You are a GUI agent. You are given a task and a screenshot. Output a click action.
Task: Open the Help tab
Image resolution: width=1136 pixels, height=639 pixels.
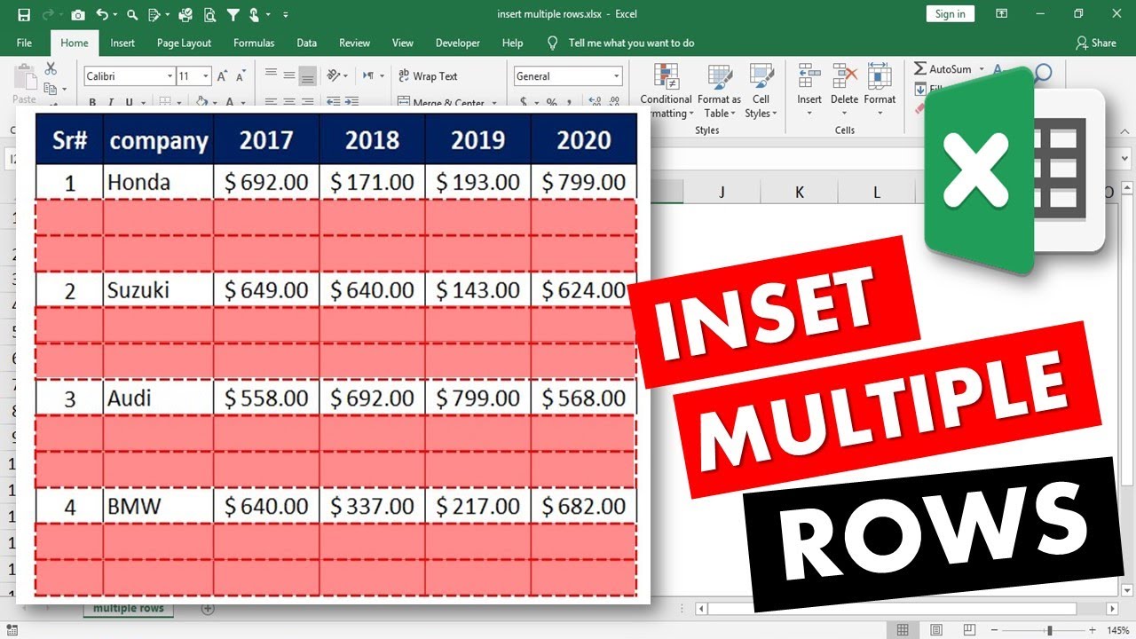(x=512, y=43)
